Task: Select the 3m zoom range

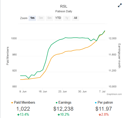Action: point(41,18)
